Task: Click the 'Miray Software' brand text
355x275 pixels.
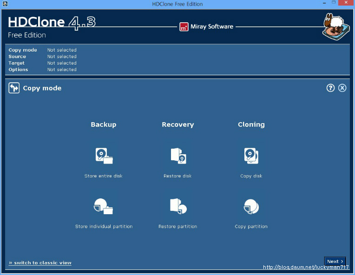Action: click(x=212, y=26)
